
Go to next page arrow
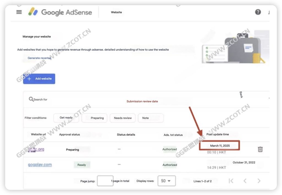pyautogui.click(x=259, y=181)
